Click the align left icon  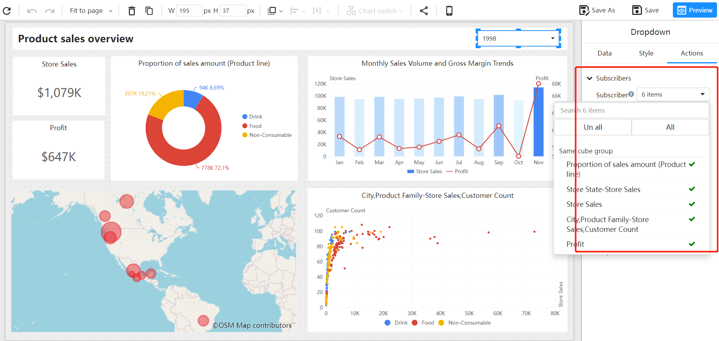click(295, 11)
